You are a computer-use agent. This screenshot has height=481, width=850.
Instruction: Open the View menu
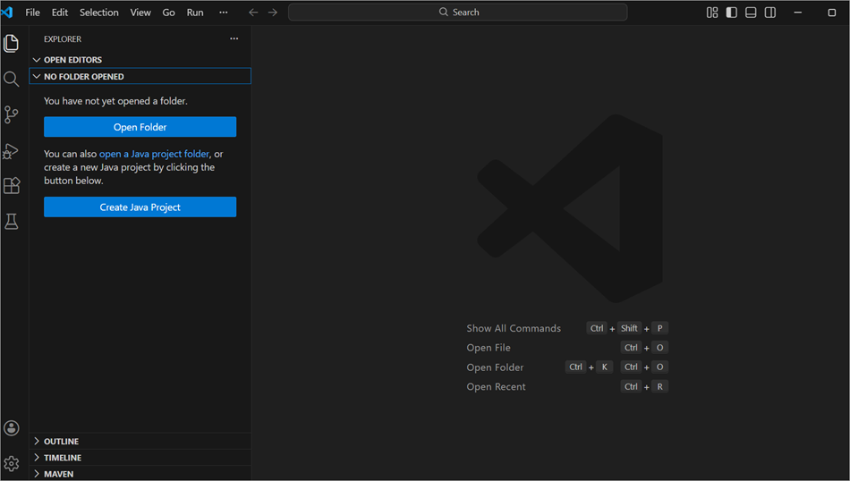pos(140,12)
